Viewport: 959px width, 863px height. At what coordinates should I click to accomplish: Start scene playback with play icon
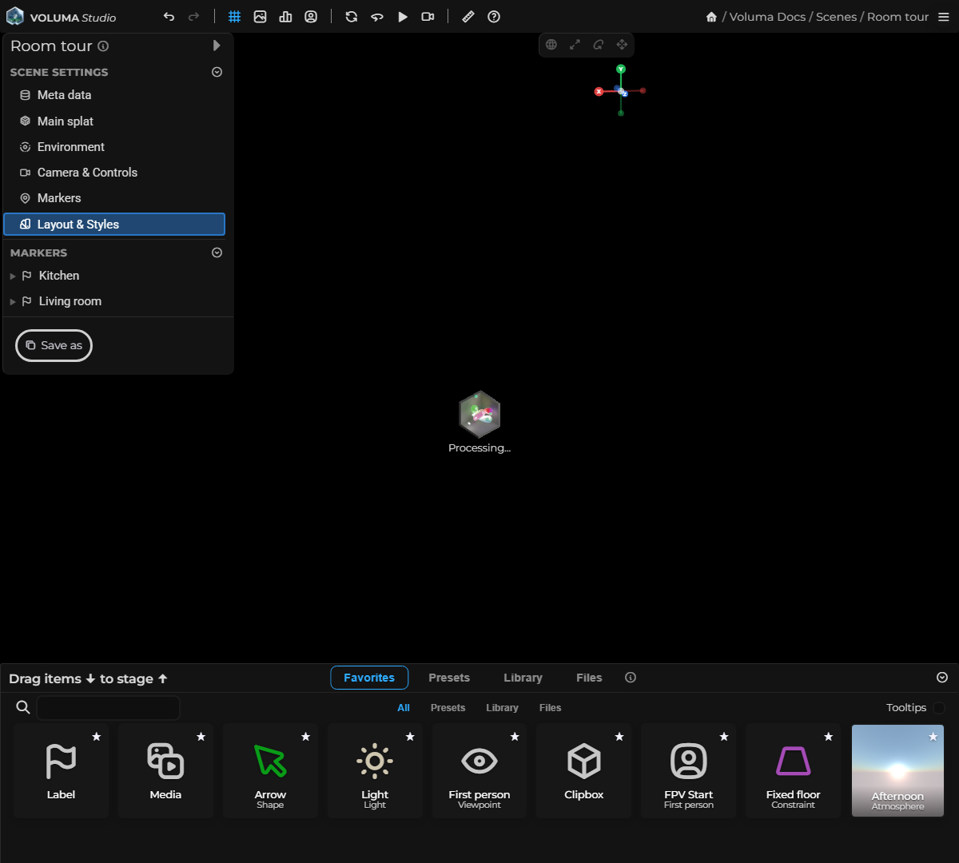403,17
